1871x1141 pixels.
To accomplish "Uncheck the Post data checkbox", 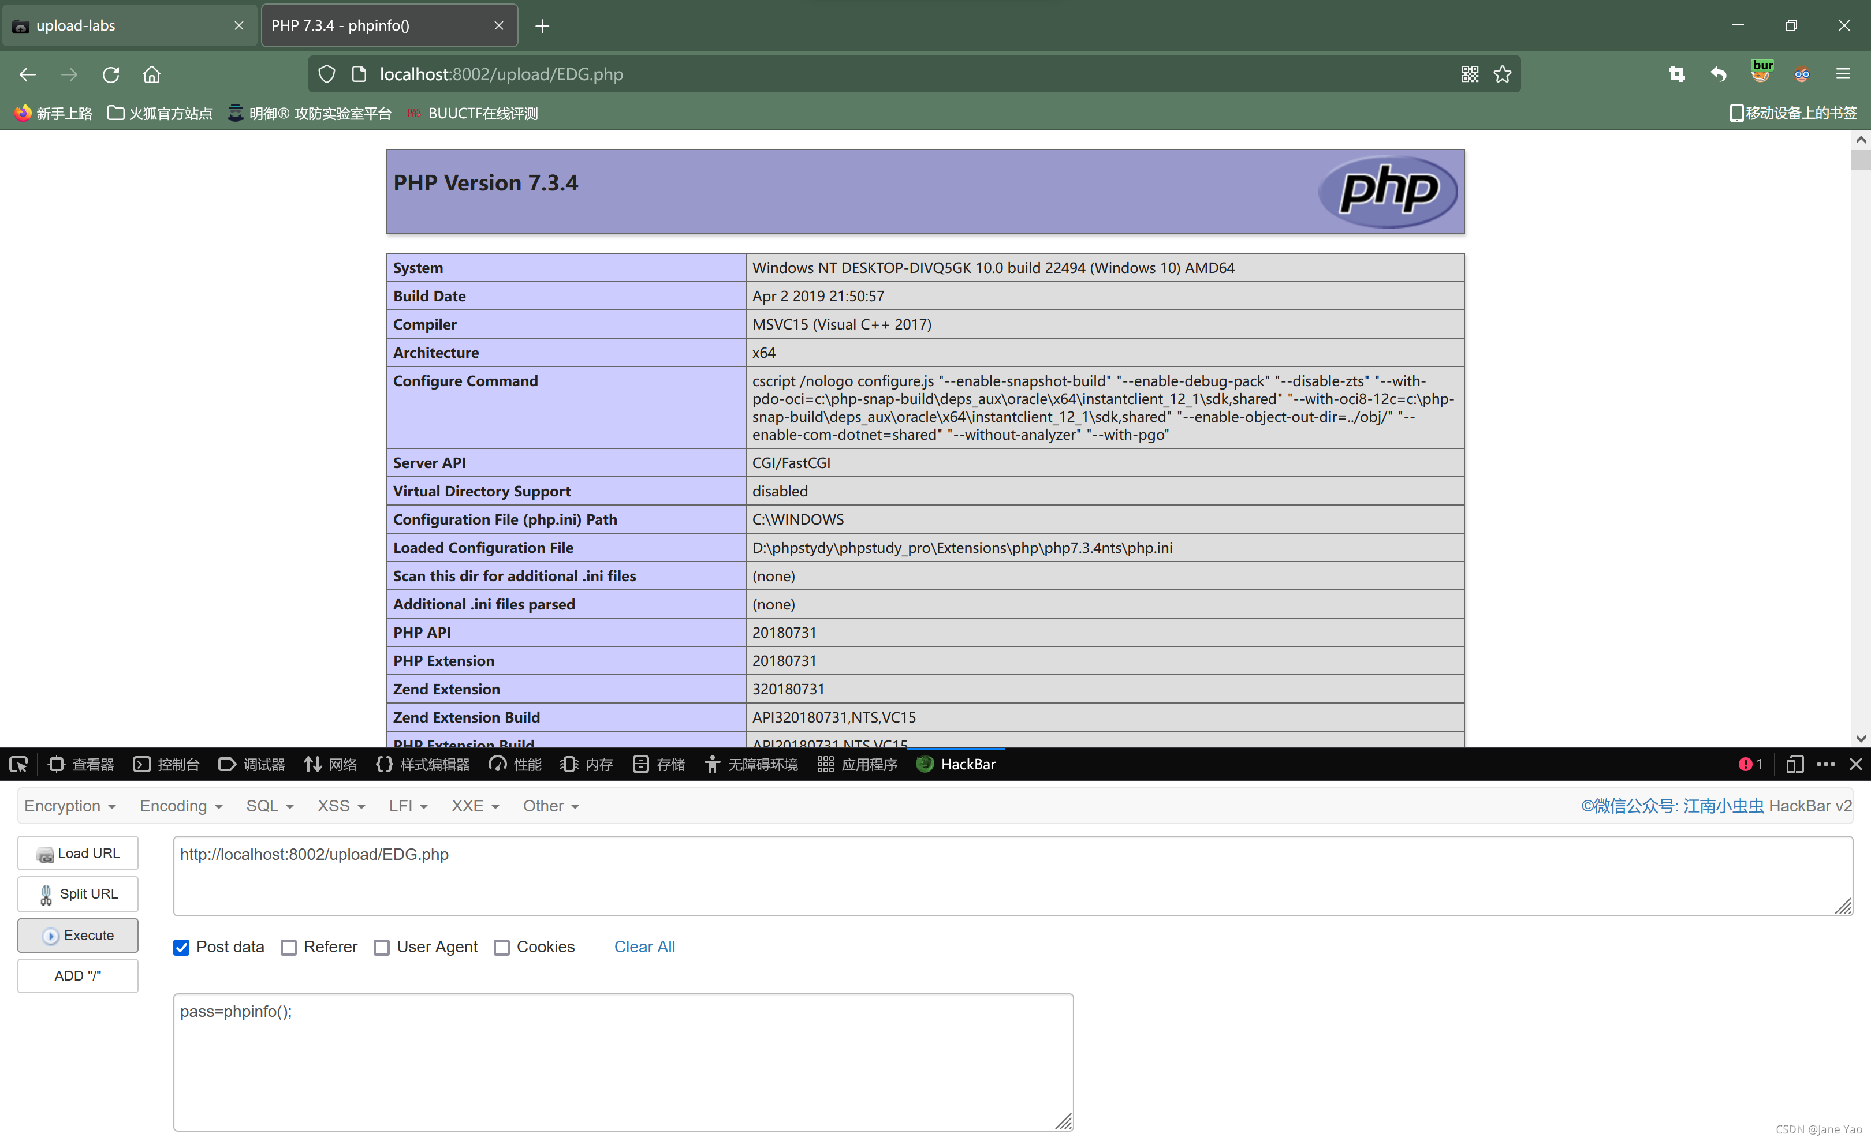I will [181, 948].
